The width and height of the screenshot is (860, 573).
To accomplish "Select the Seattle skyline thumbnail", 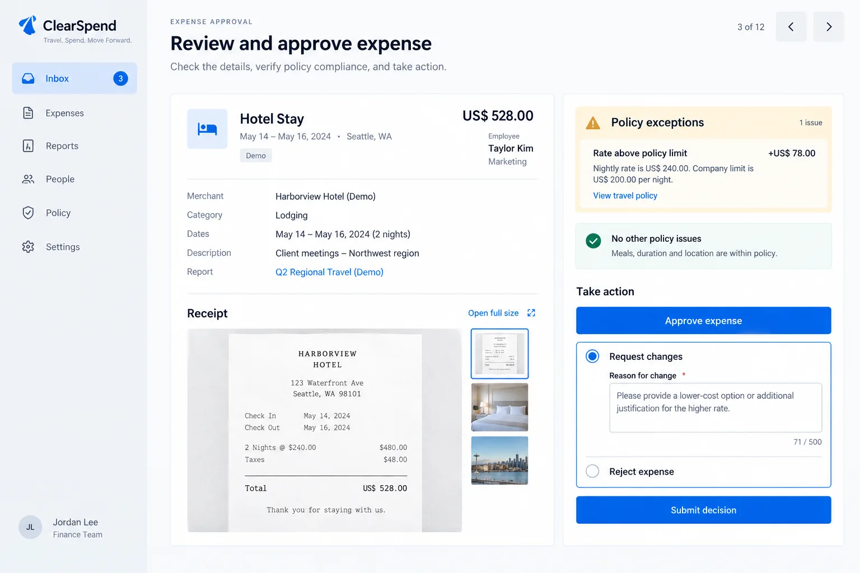I will coord(500,461).
